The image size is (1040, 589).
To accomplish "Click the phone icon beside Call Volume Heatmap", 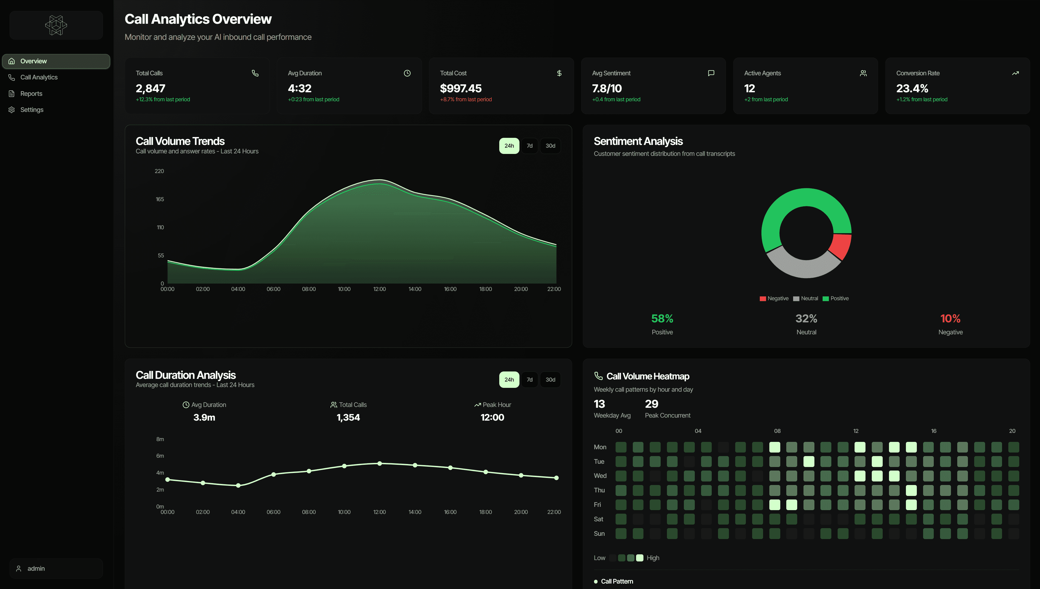I will coord(598,376).
